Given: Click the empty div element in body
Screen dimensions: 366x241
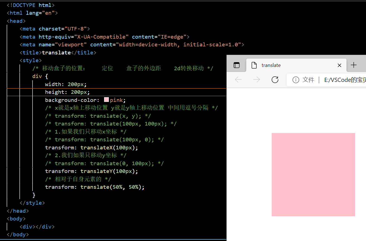Looking at the screenshot, I should point(37,227).
